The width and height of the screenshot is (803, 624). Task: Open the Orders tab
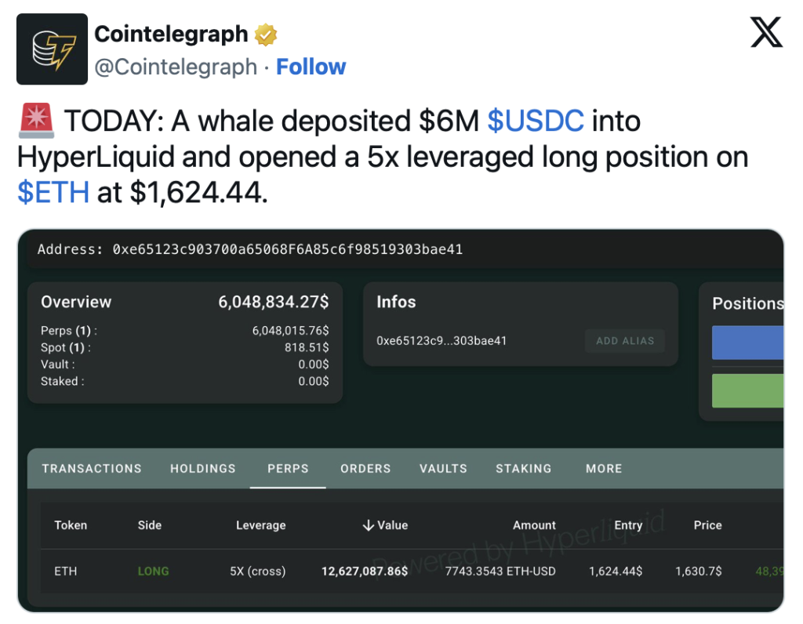(365, 468)
